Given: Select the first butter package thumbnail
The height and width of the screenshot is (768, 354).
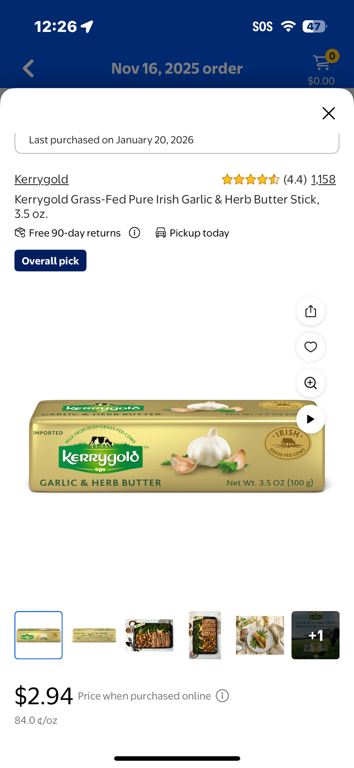Looking at the screenshot, I should click(x=38, y=635).
